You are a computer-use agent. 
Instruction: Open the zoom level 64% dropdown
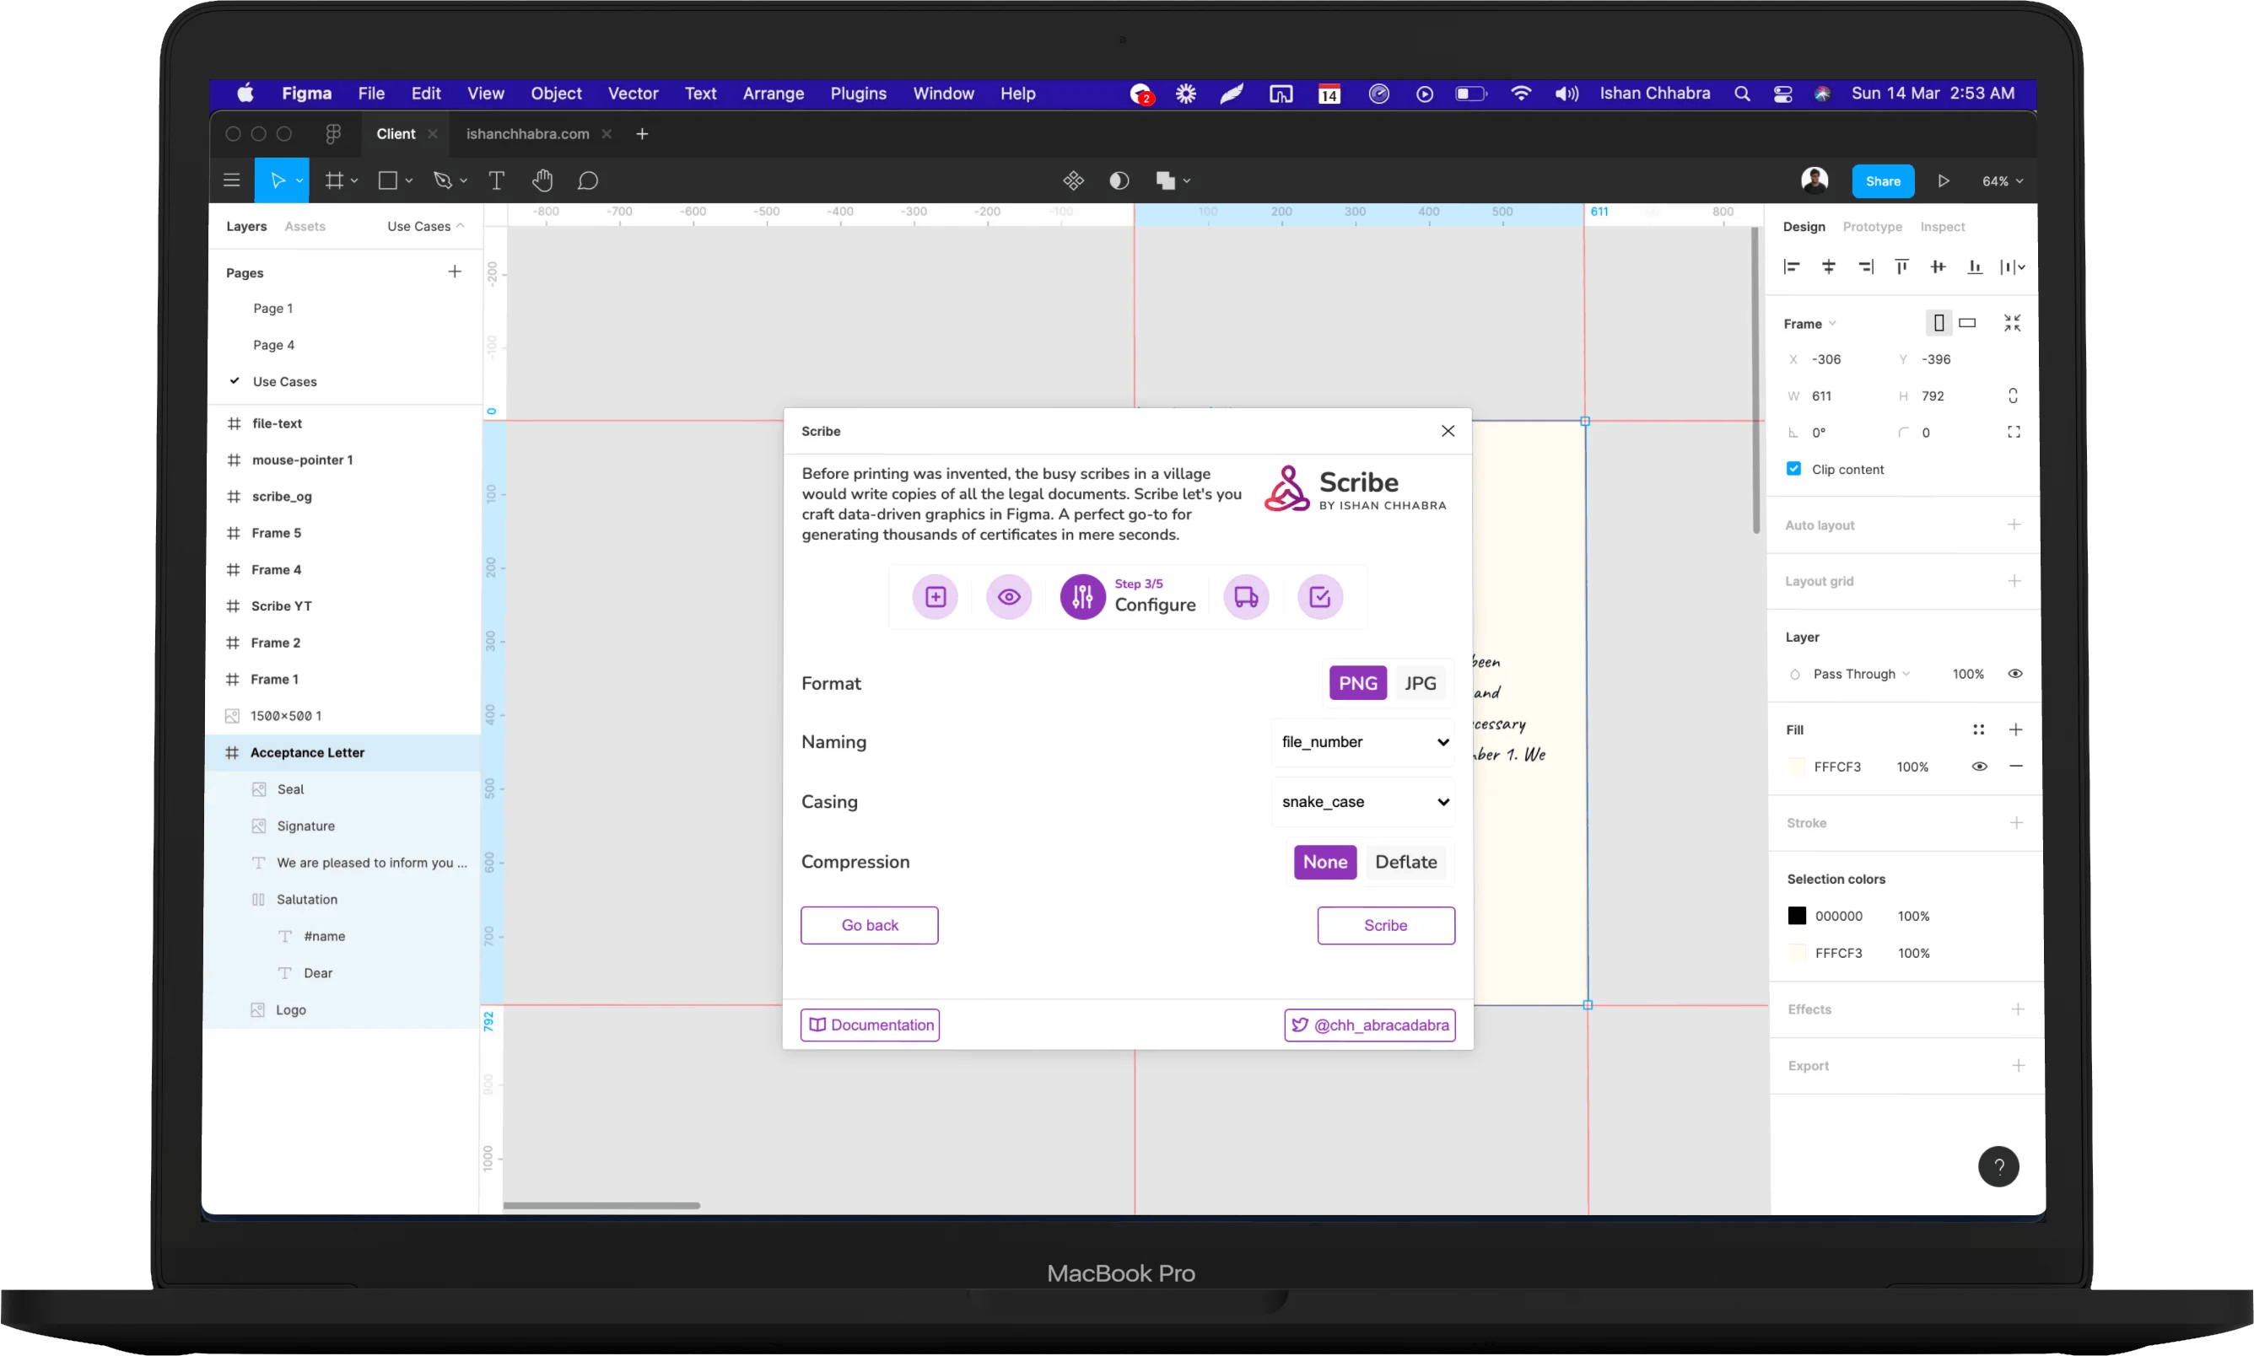pos(2002,181)
